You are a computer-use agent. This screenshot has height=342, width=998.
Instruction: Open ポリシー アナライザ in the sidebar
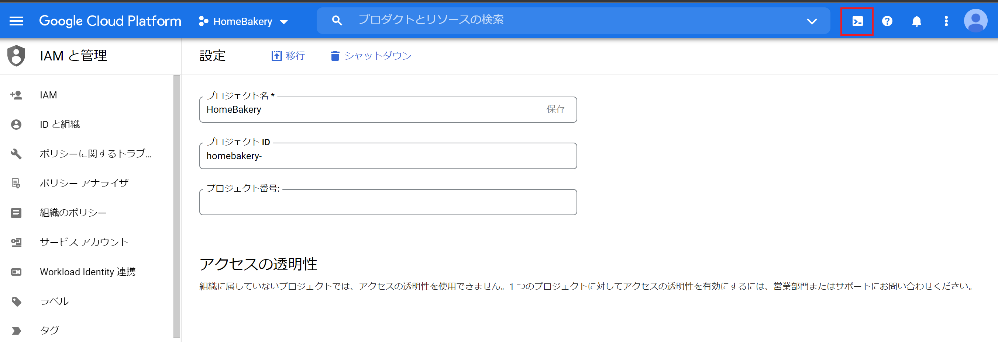(x=84, y=183)
